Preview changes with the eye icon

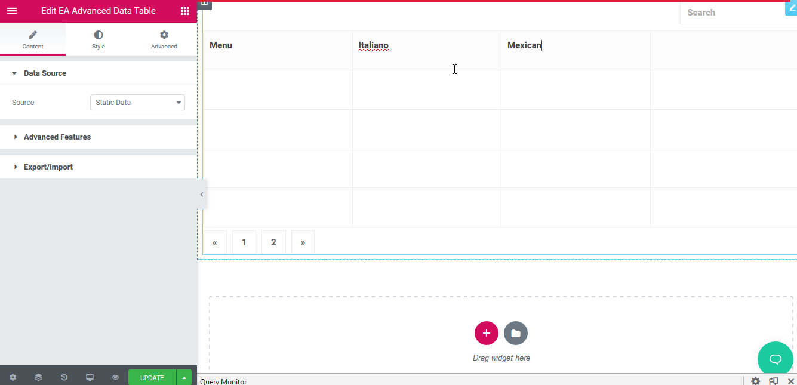(115, 377)
